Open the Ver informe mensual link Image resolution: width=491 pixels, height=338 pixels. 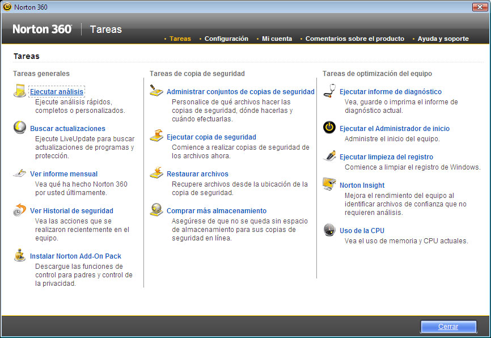point(64,174)
